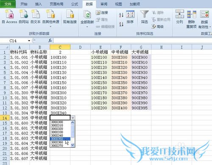Open 高级 advanced filter

coord(157,26)
